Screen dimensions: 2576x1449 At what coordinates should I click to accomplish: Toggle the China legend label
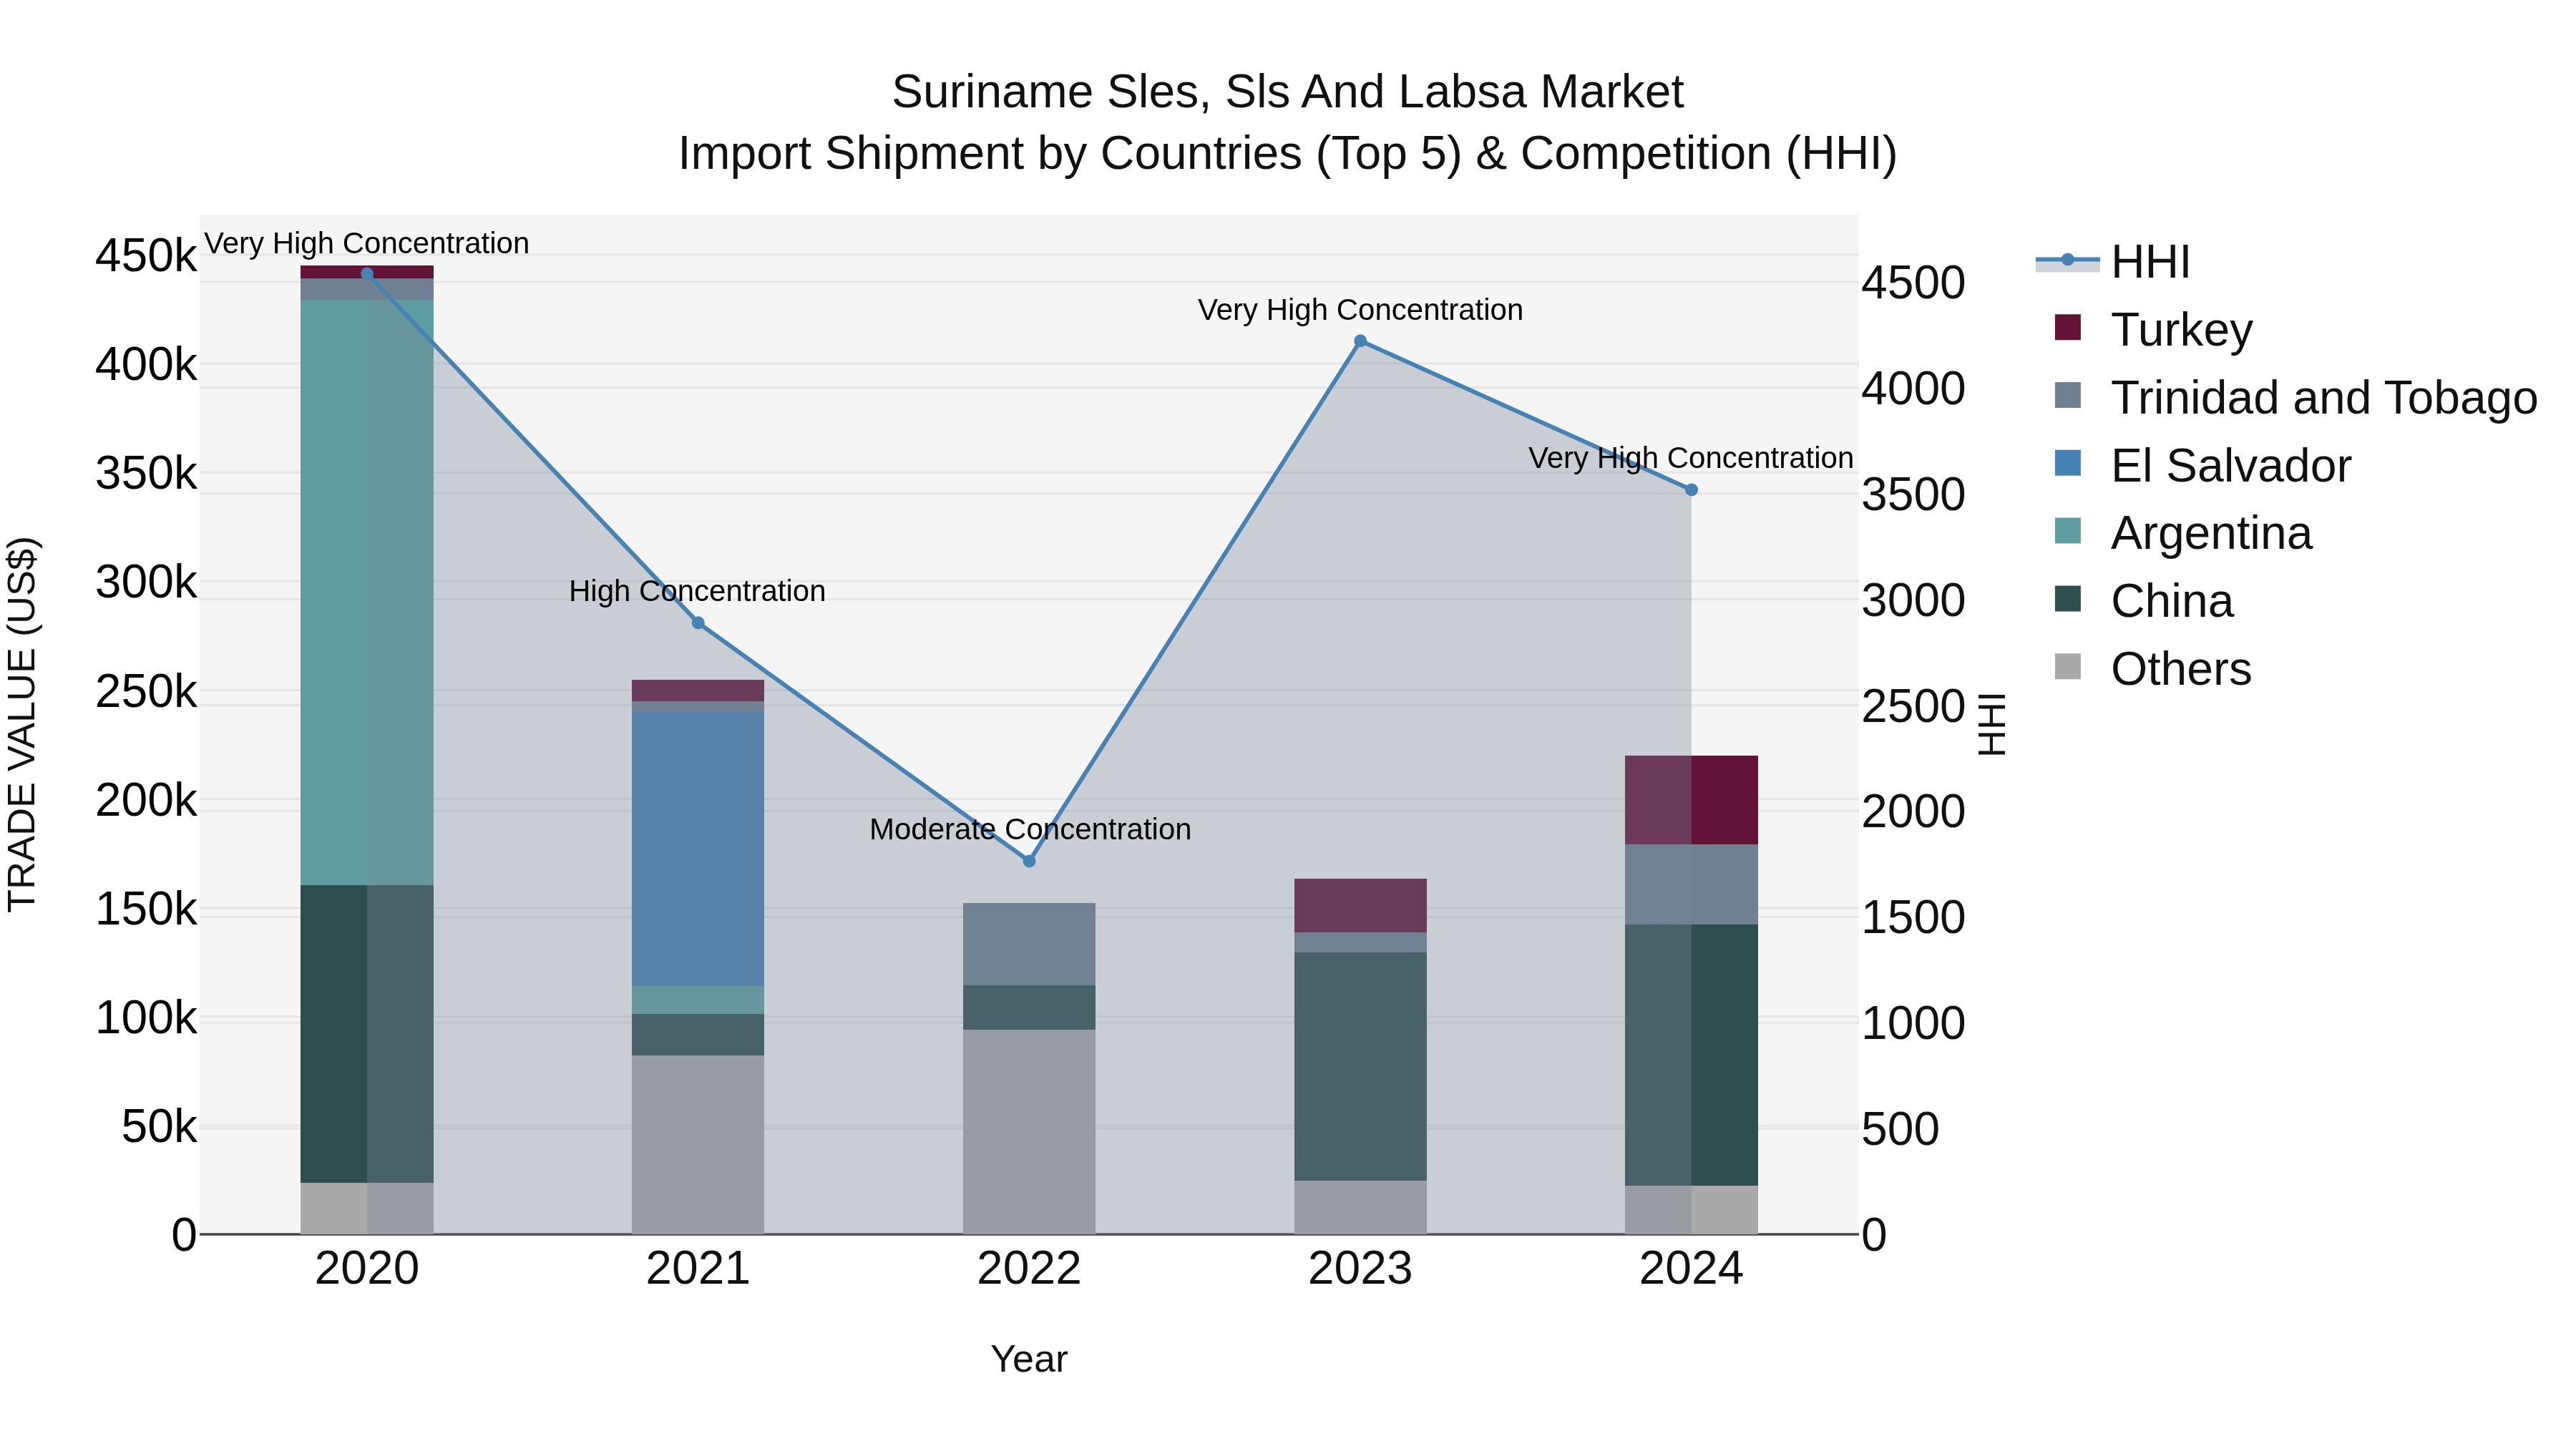[2172, 601]
